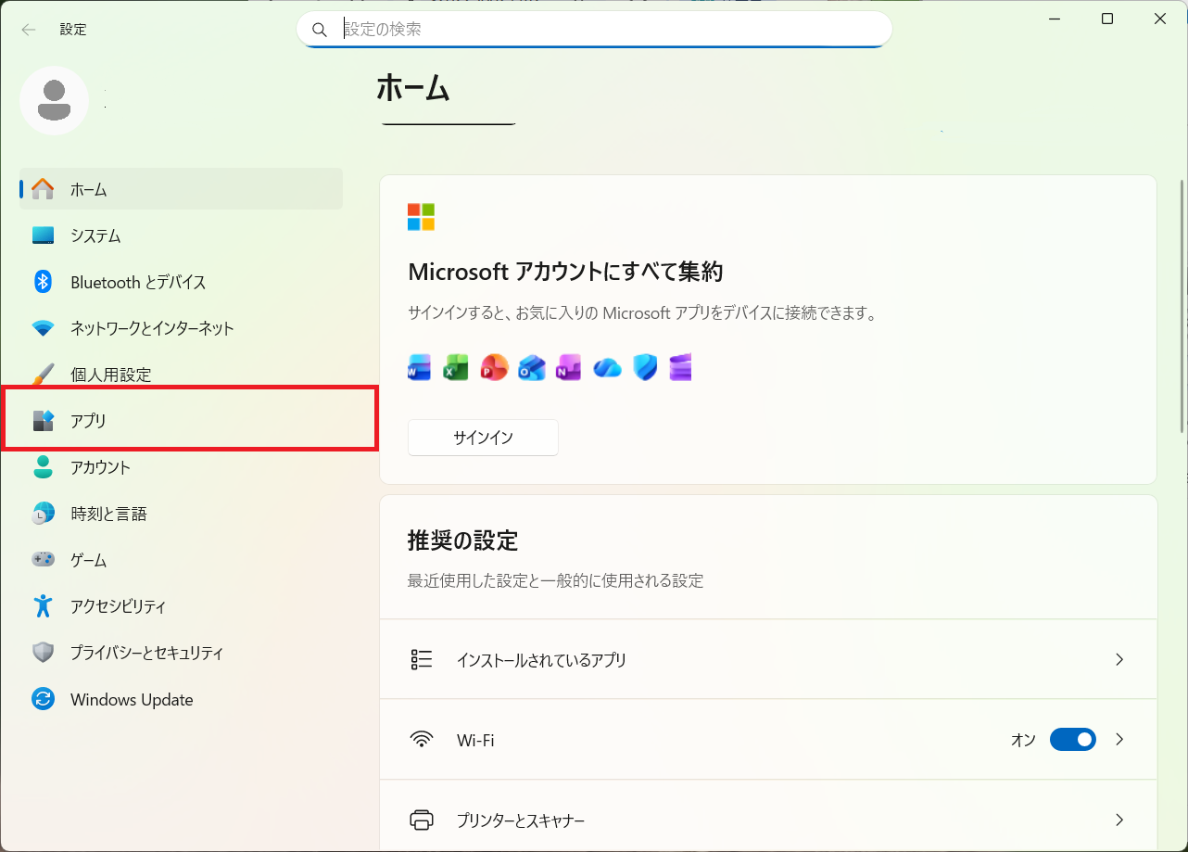Viewport: 1188px width, 852px height.
Task: Click the アカウント person icon
Action: coord(43,467)
